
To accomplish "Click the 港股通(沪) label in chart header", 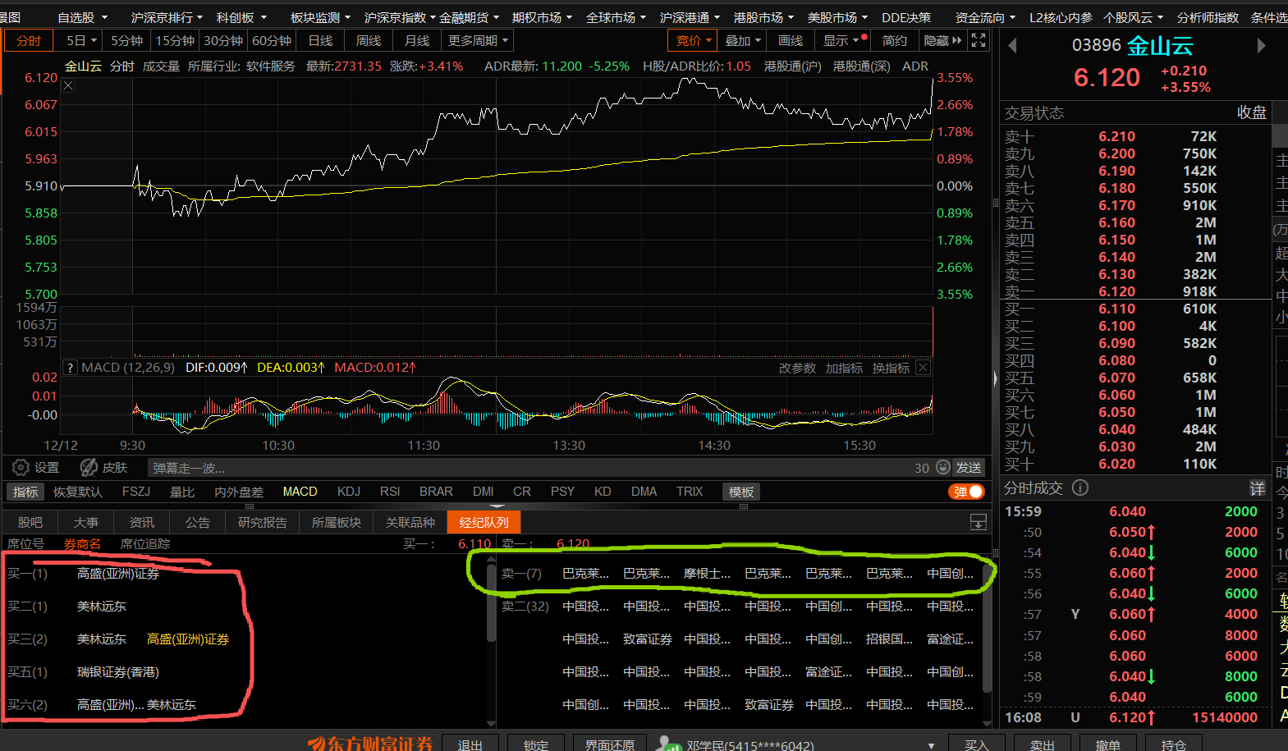I will pos(793,66).
